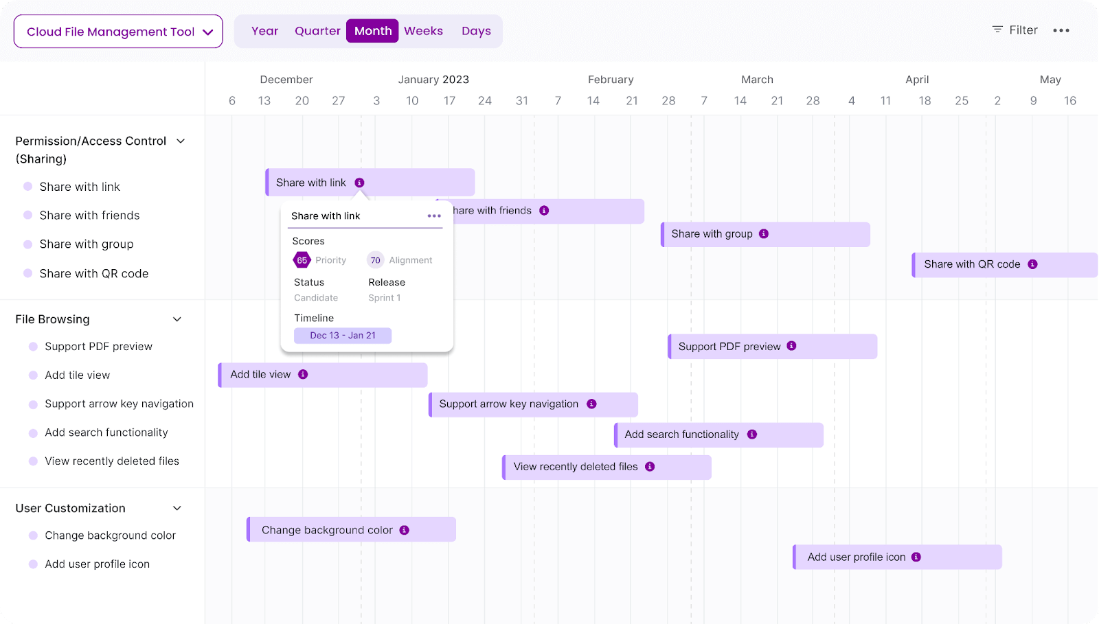The width and height of the screenshot is (1099, 624).
Task: Click the info icon on Share with QR code
Action: click(x=1032, y=264)
